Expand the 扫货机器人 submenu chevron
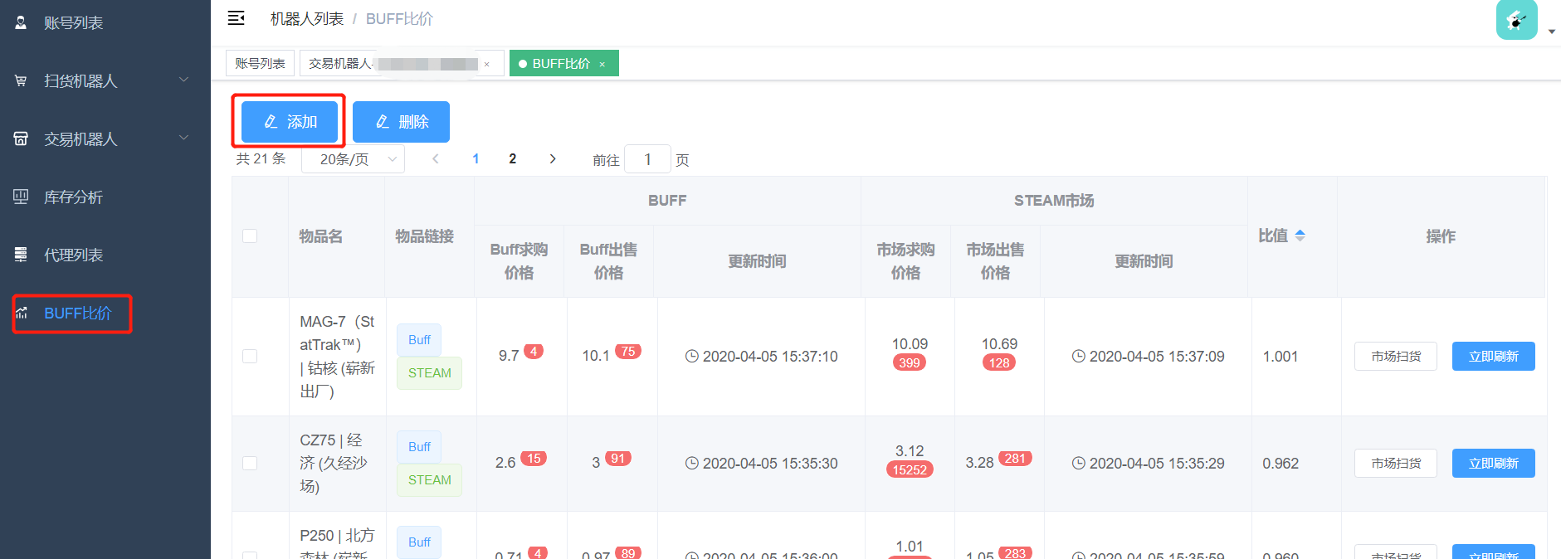1561x559 pixels. 184,80
